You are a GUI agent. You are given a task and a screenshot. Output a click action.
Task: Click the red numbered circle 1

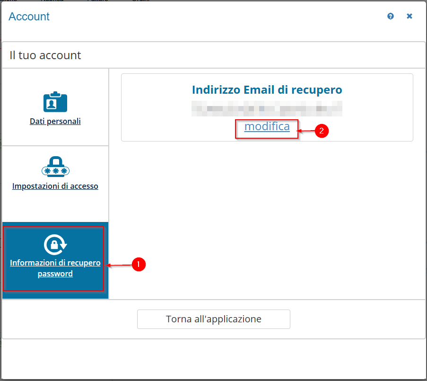click(x=138, y=265)
